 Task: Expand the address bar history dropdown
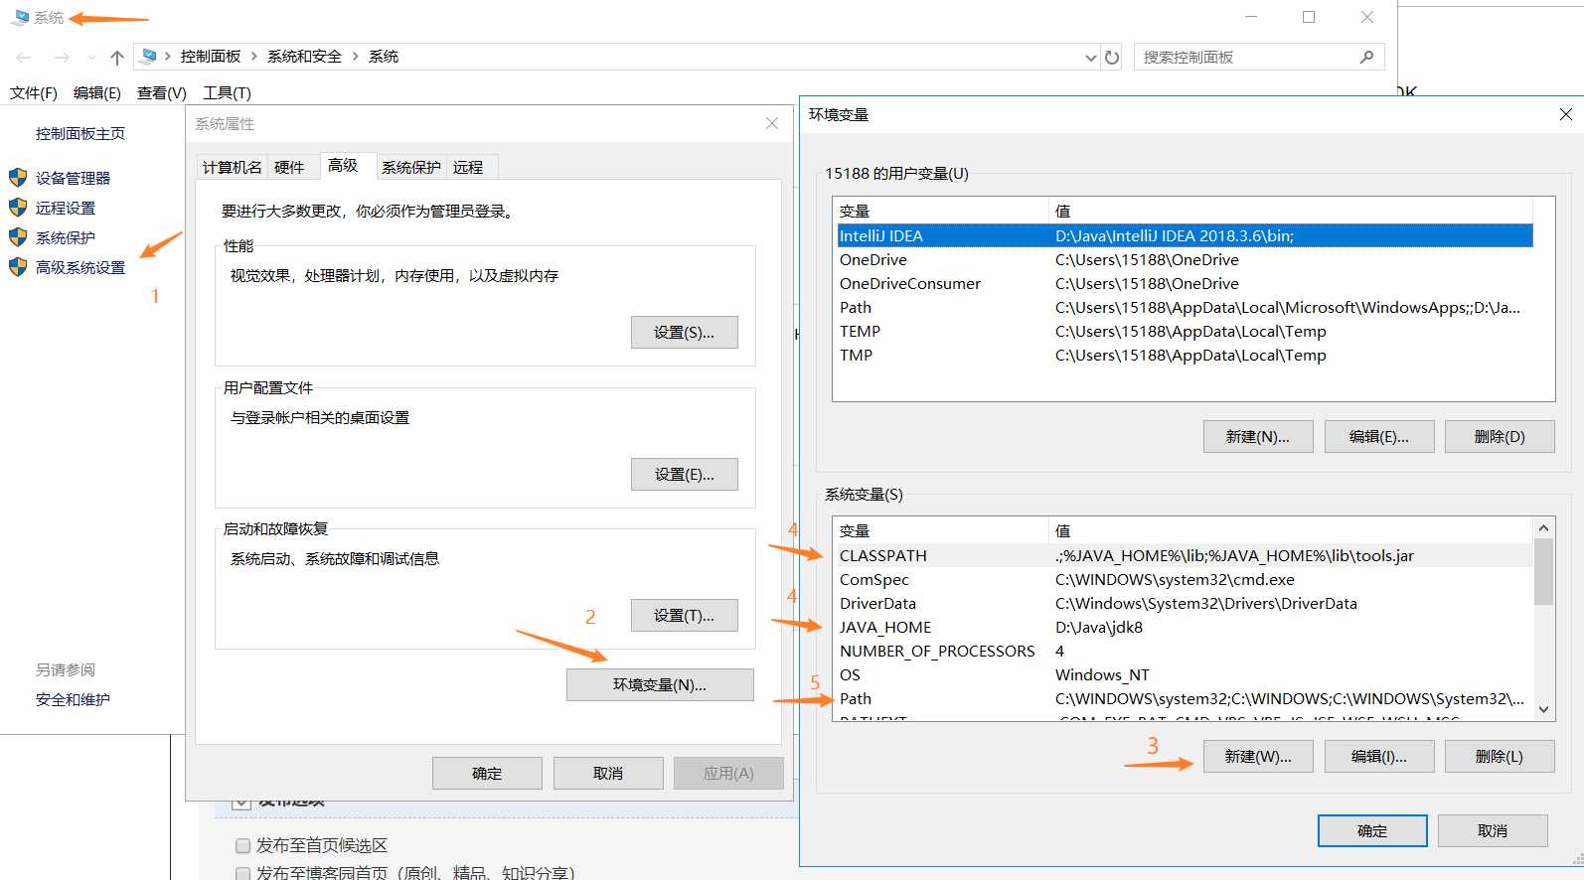[1090, 58]
